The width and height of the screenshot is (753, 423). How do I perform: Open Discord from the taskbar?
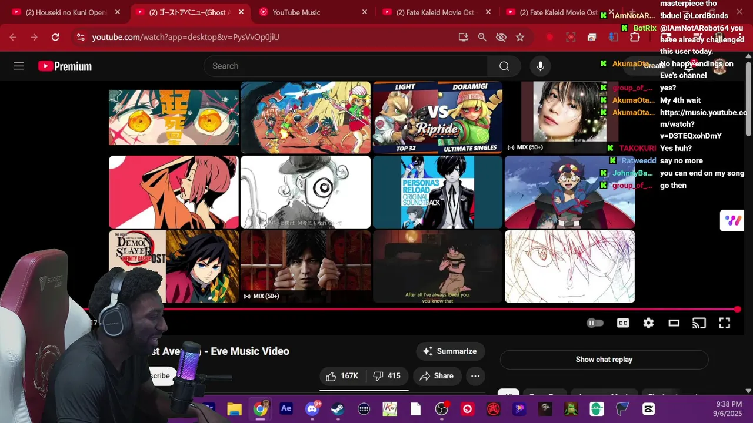(312, 409)
